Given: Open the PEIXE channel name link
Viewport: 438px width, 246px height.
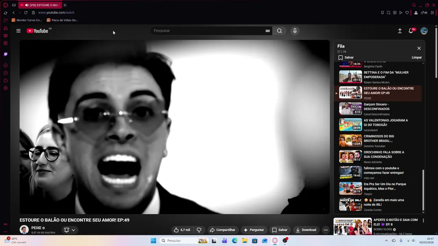Looking at the screenshot, I should click(x=36, y=228).
